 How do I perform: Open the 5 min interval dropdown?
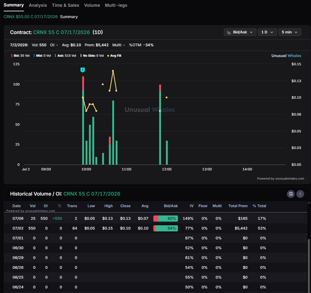click(290, 32)
